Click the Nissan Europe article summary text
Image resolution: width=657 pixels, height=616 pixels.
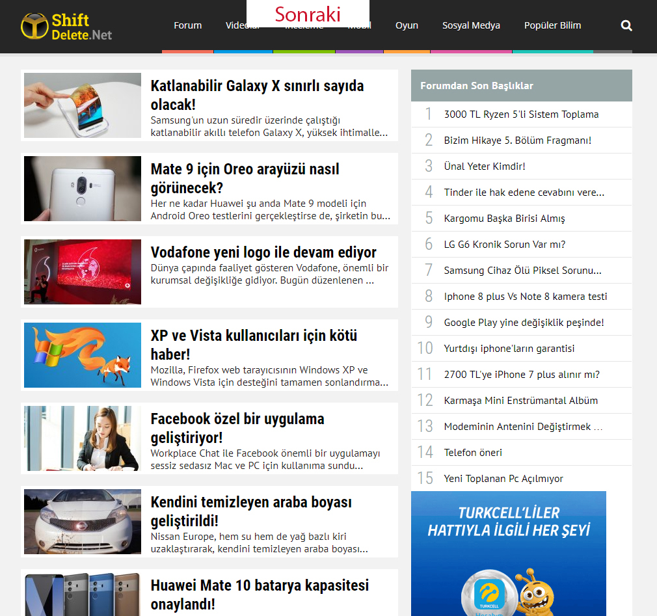(260, 542)
